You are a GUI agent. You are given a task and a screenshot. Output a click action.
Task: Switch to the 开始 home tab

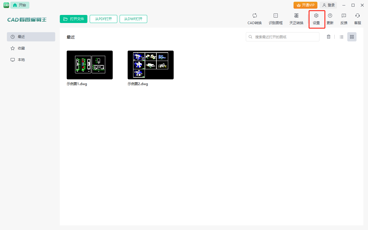point(20,5)
